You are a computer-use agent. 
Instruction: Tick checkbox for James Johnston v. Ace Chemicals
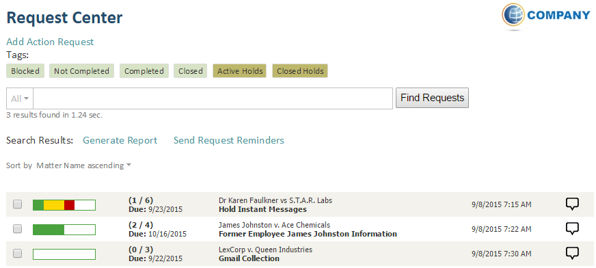click(18, 229)
